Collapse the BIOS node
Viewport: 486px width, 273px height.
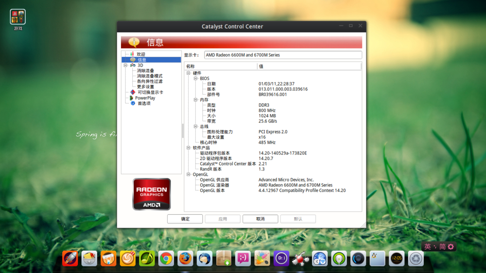pyautogui.click(x=195, y=78)
